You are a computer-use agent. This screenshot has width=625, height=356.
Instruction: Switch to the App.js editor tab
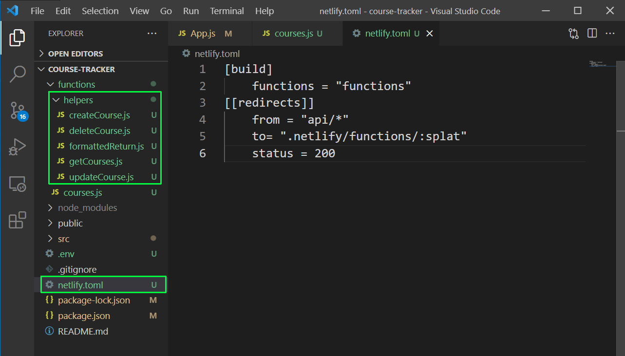[x=210, y=34]
